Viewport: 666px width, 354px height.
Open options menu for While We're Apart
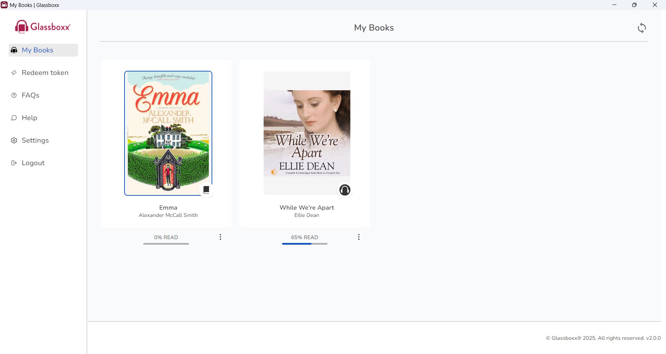coord(359,237)
